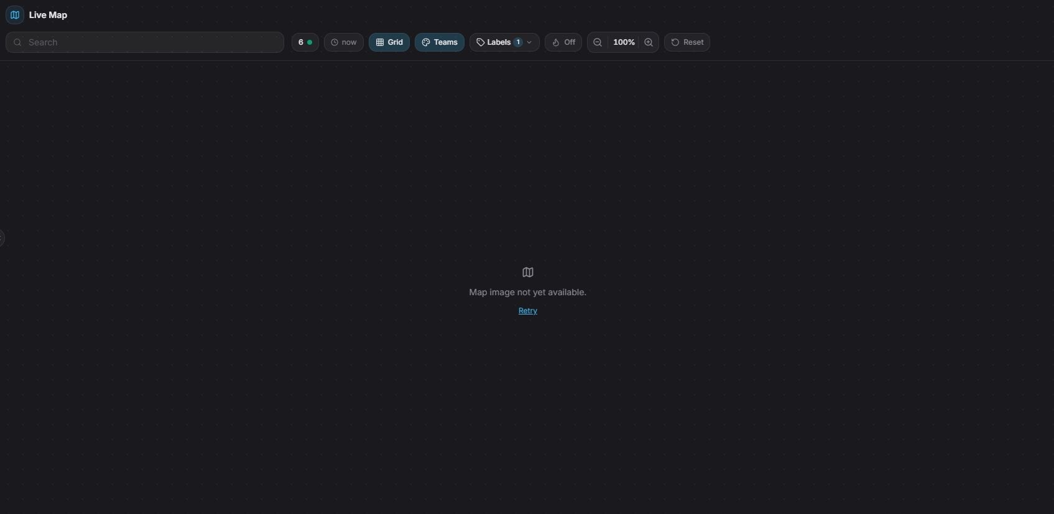Click the clock 'now' time button
The image size is (1054, 514).
tap(344, 42)
